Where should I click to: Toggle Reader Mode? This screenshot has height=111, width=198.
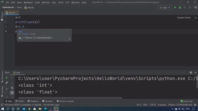tap(184, 18)
